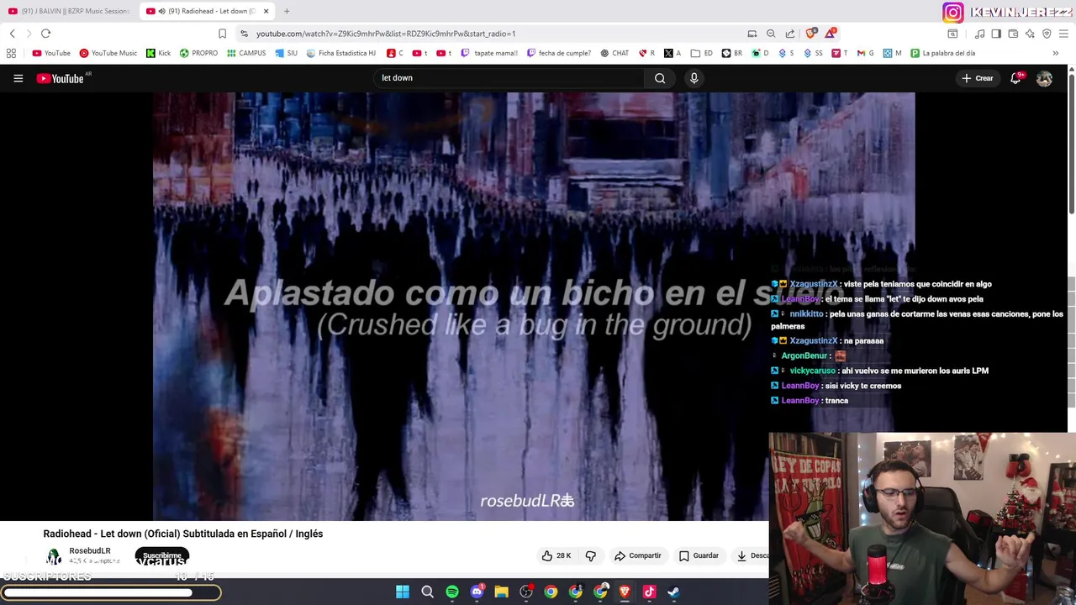Open File Explorer from the taskbar
Screen dimensions: 1076x605
click(501, 592)
